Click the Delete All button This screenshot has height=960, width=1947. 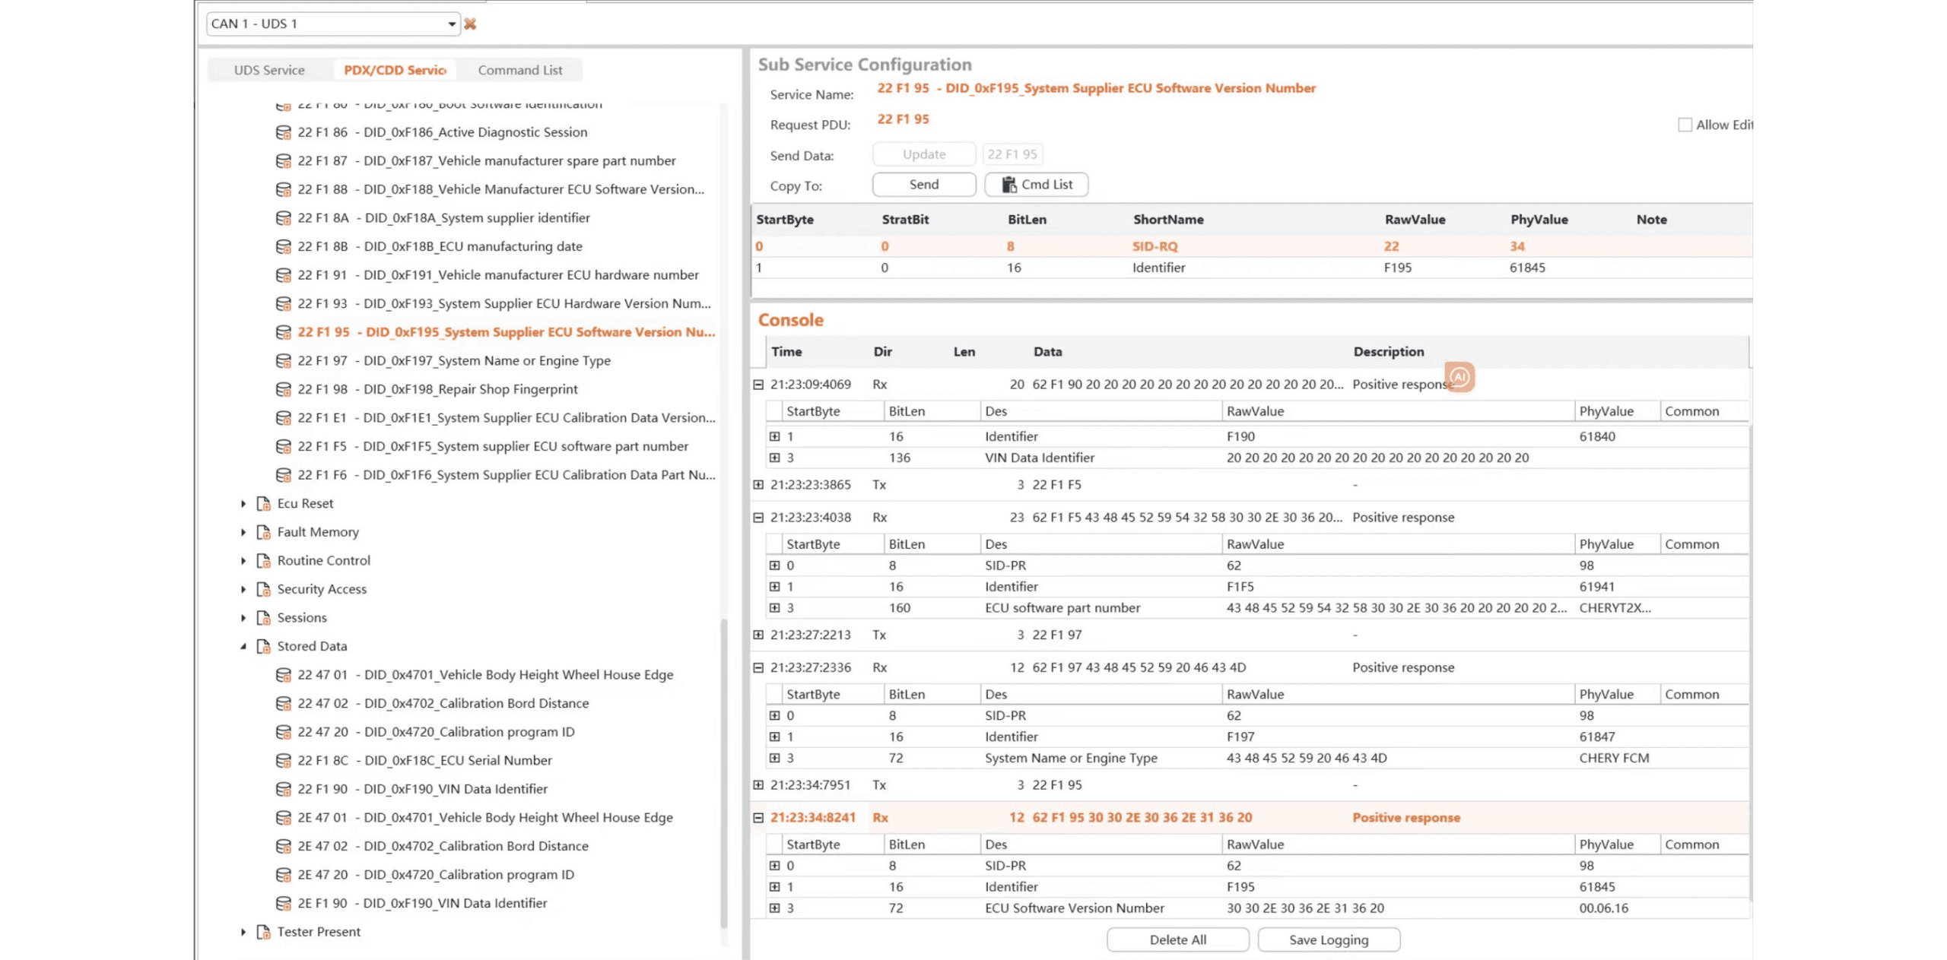tap(1177, 939)
